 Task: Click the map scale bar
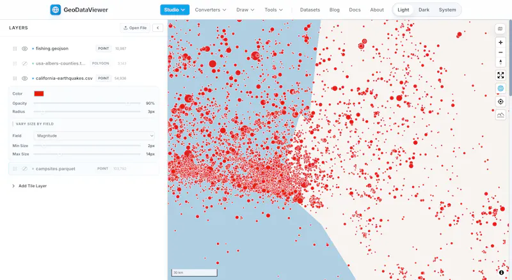click(195, 272)
